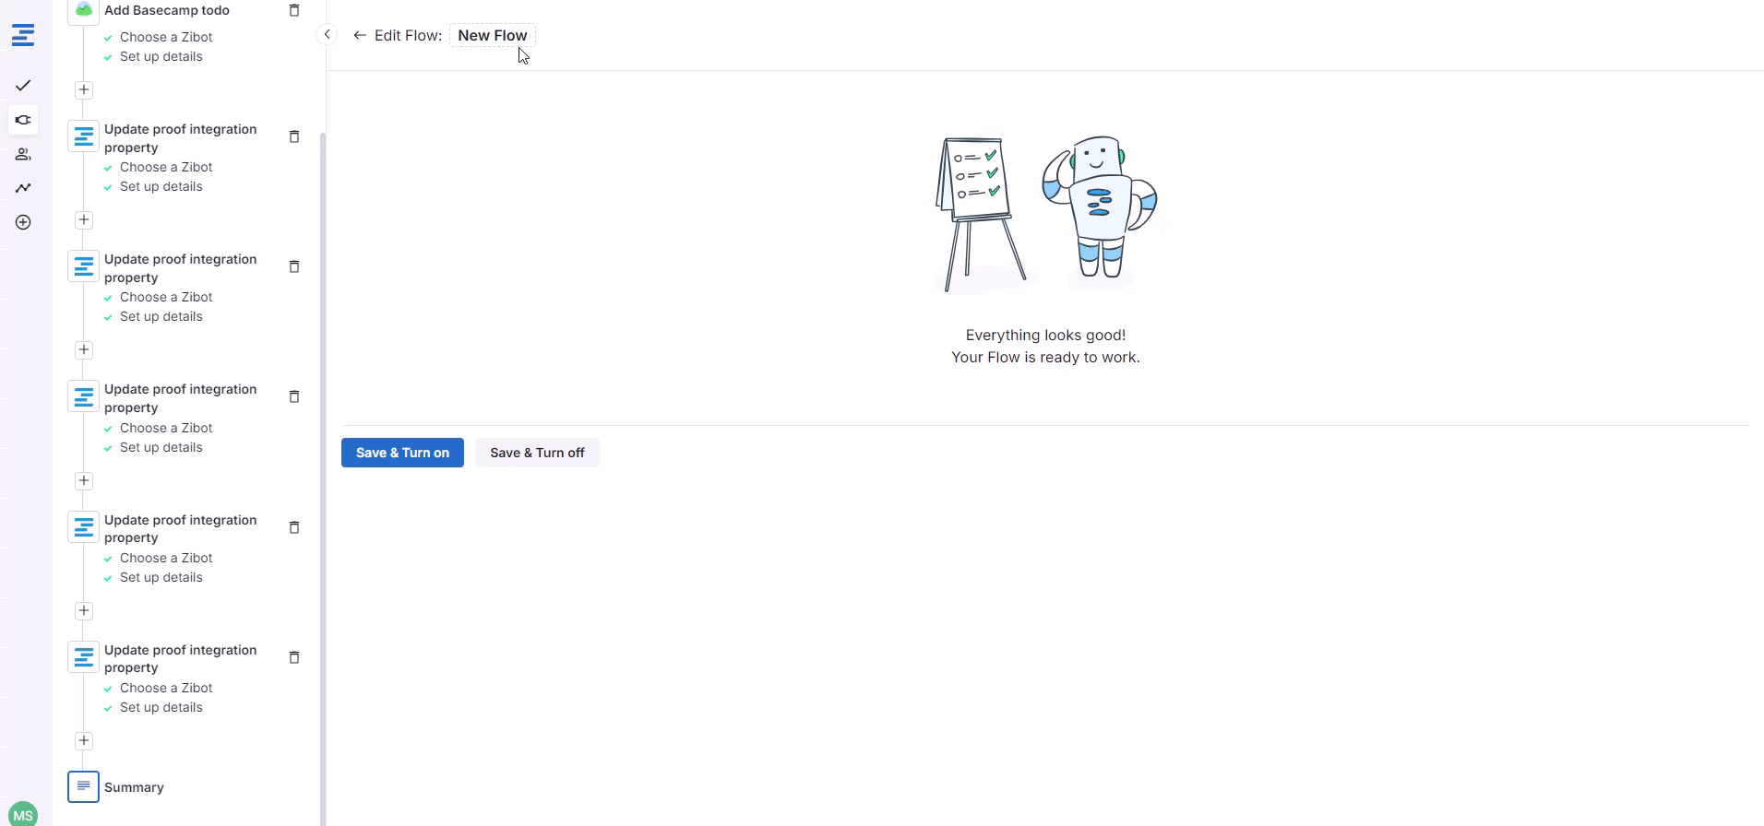Collapse the flow steps panel with chevron
Viewport: 1764px width, 826px height.
327,35
